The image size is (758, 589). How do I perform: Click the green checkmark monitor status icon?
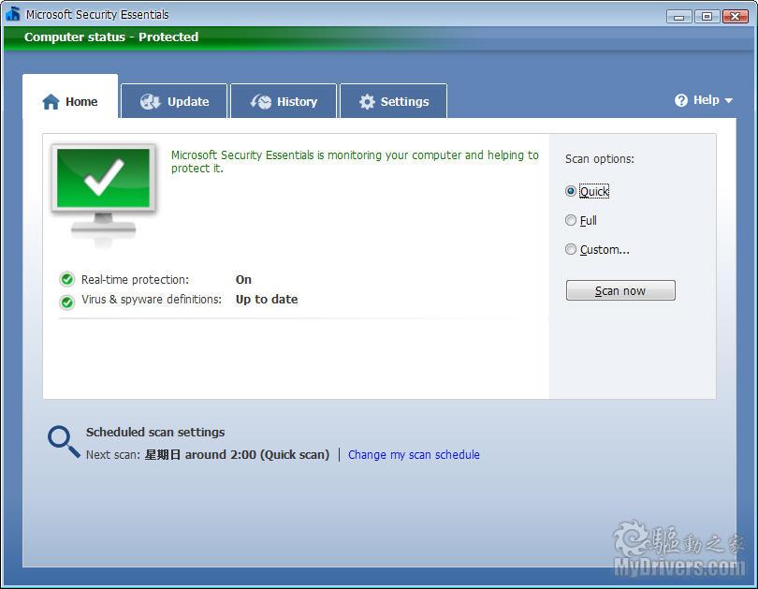104,196
